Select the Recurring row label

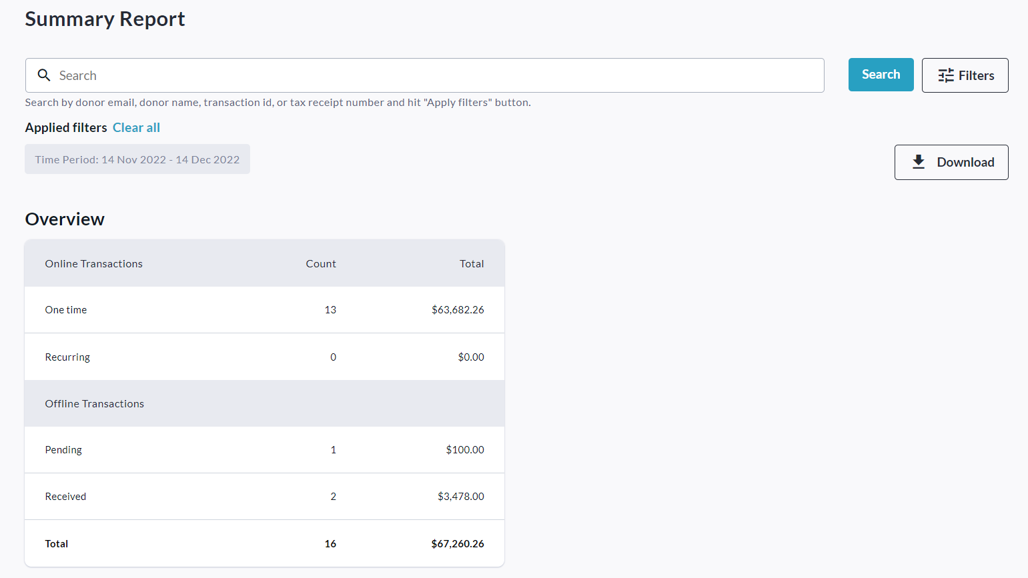click(x=67, y=357)
